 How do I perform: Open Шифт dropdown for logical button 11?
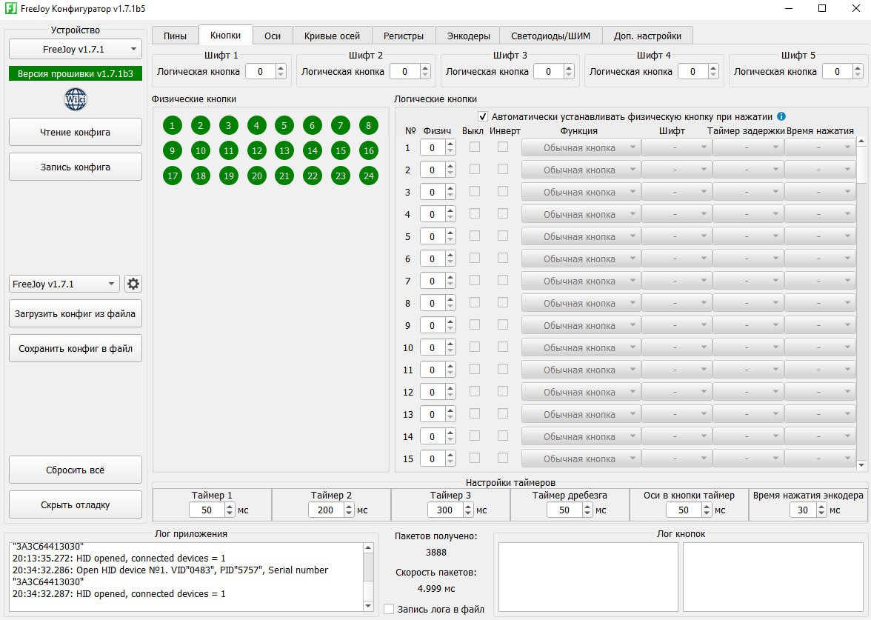click(676, 370)
